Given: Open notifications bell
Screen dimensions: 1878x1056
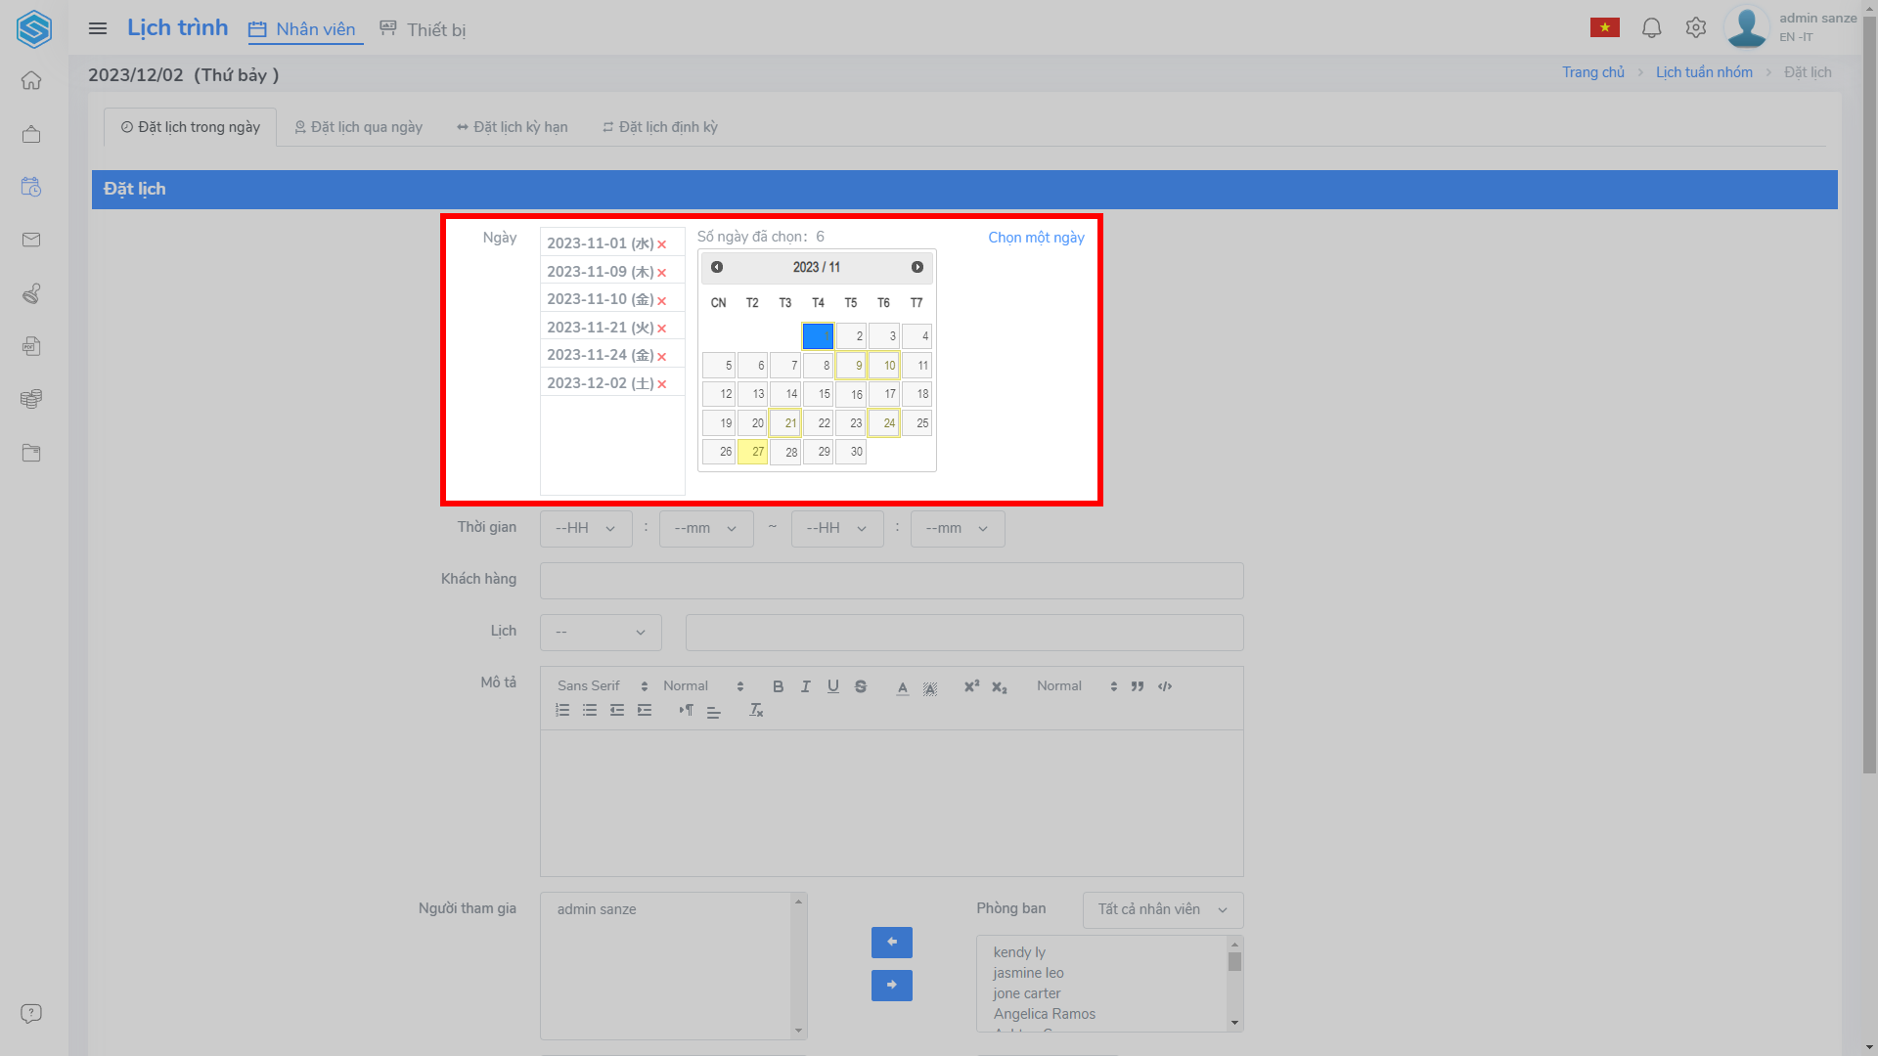Looking at the screenshot, I should pyautogui.click(x=1652, y=28).
